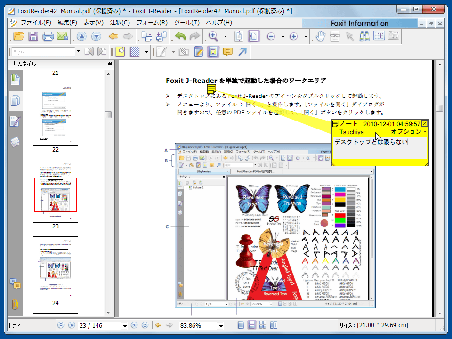Go to previous view with the orange left arrow
Screen dimensions: 452x339
click(113, 37)
